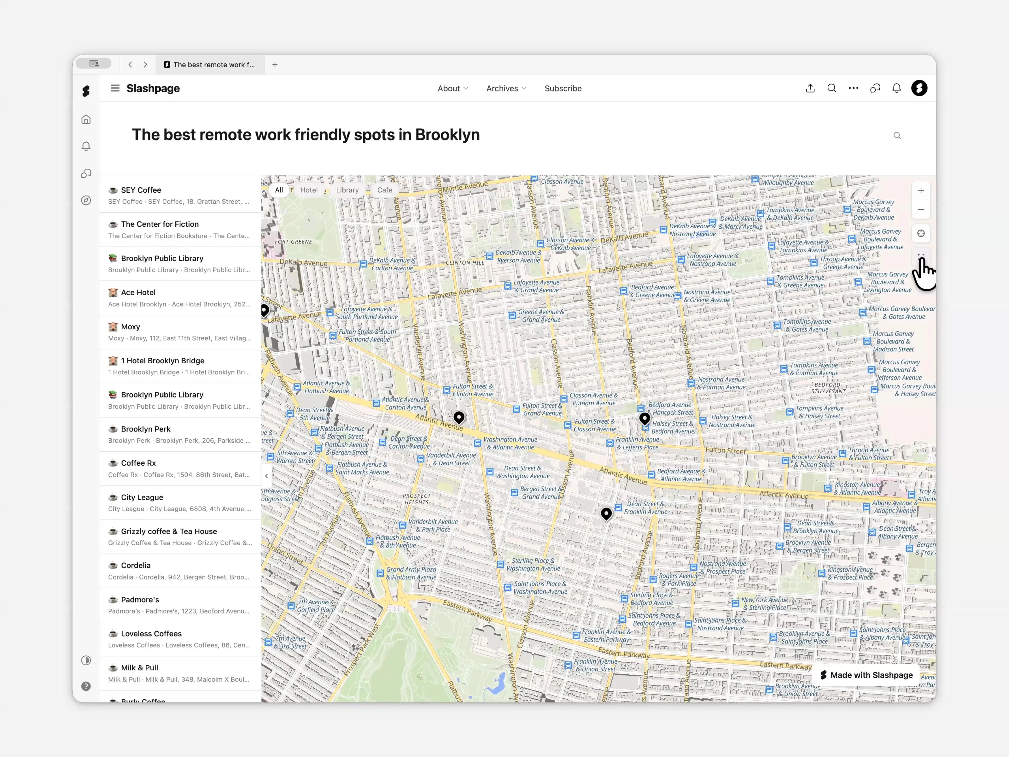Go forward with the right arrow
The height and width of the screenshot is (757, 1009).
[x=145, y=65]
